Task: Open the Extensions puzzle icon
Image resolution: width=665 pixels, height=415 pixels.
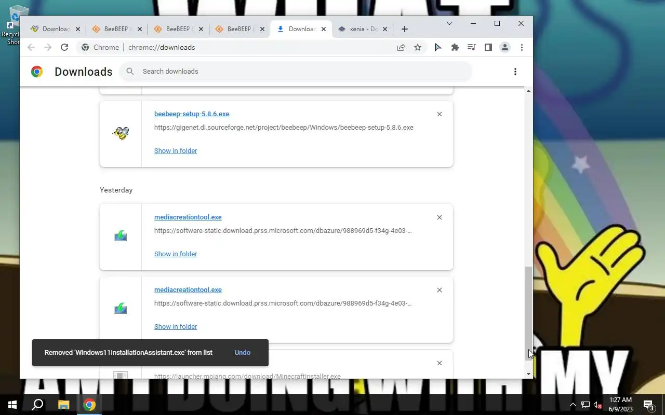Action: coord(455,47)
